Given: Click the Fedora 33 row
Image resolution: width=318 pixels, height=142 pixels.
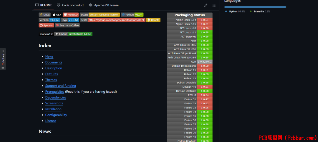Looking at the screenshot, I should point(190,108).
